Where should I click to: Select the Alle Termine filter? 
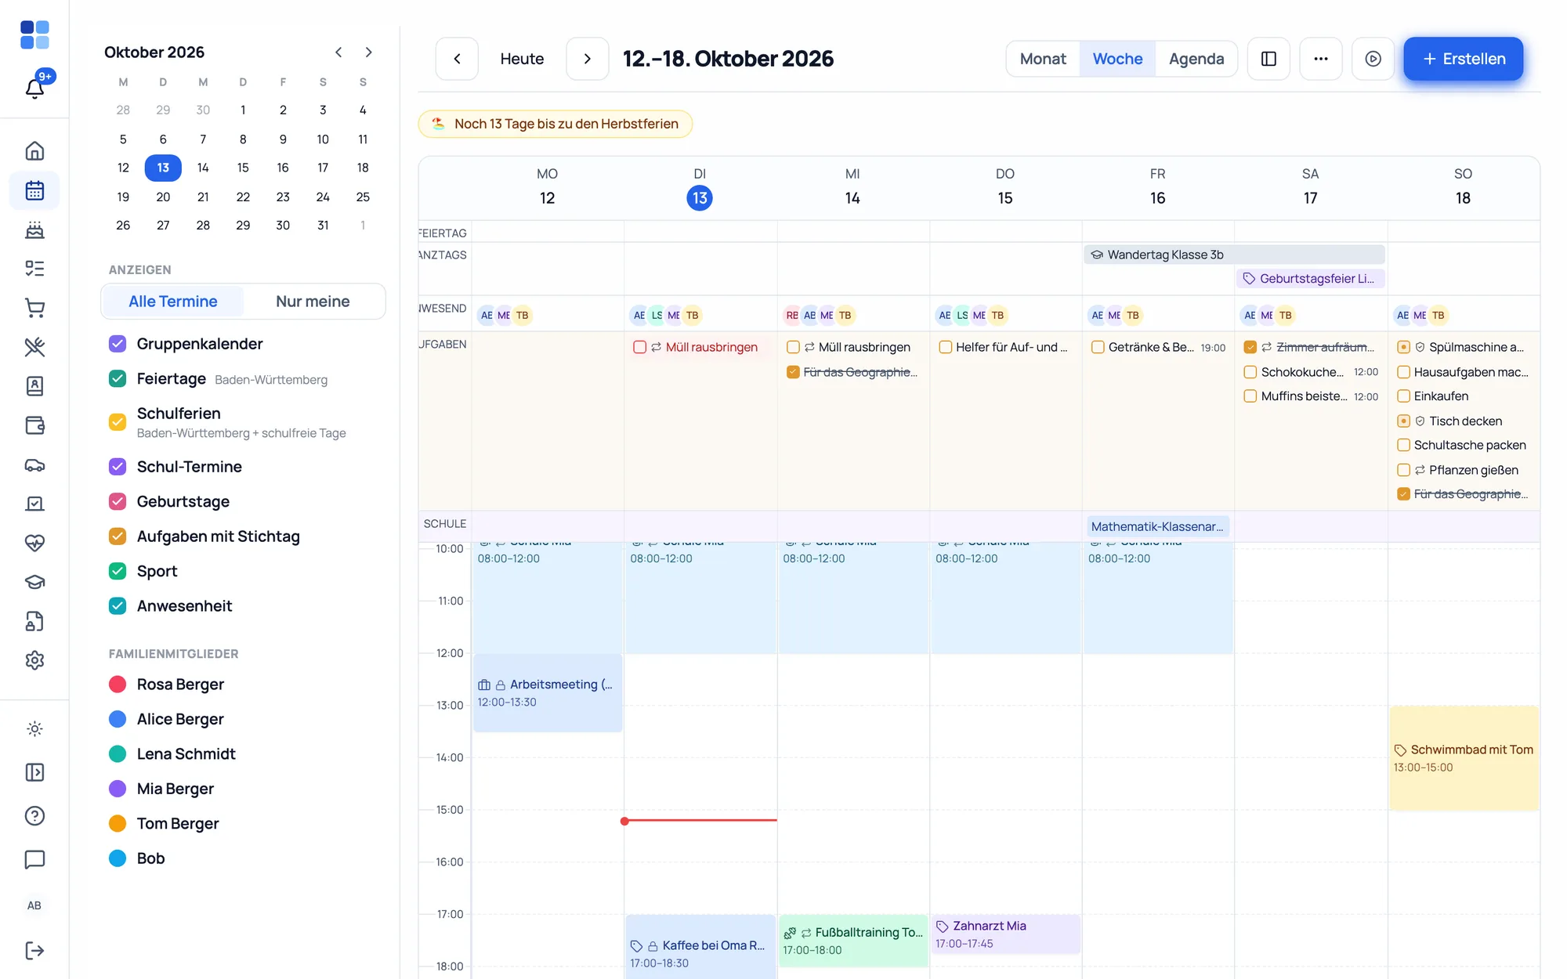click(x=172, y=302)
